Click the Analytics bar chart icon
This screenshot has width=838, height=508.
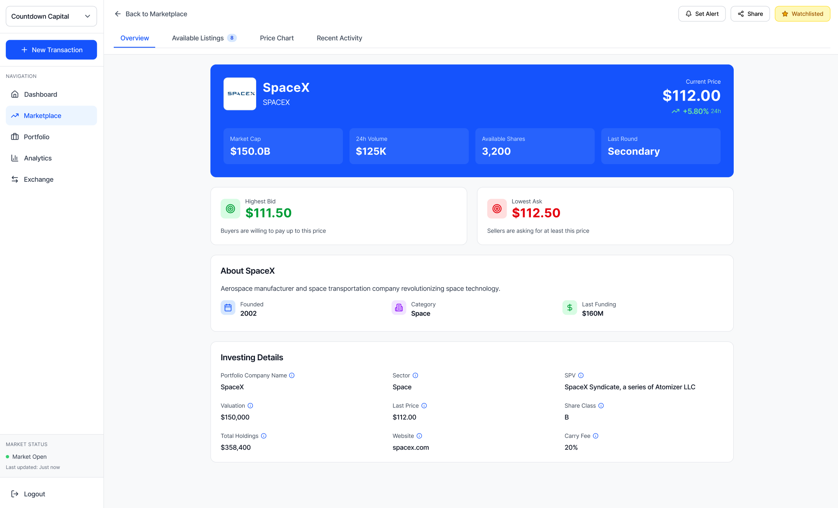(15, 158)
